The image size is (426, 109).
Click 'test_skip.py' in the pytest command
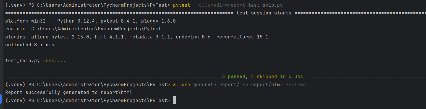(x=265, y=5)
